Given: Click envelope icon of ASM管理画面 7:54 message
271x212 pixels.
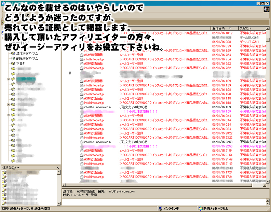Looking at the screenshot, I should coord(82,55).
